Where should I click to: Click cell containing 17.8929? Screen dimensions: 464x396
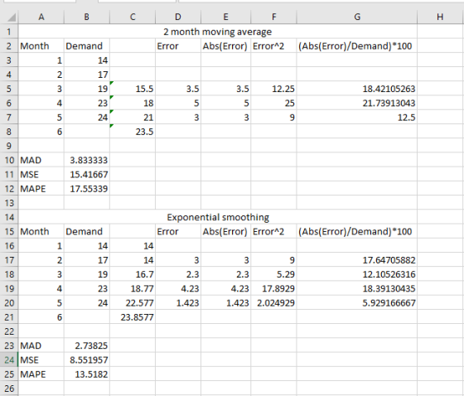pos(273,288)
